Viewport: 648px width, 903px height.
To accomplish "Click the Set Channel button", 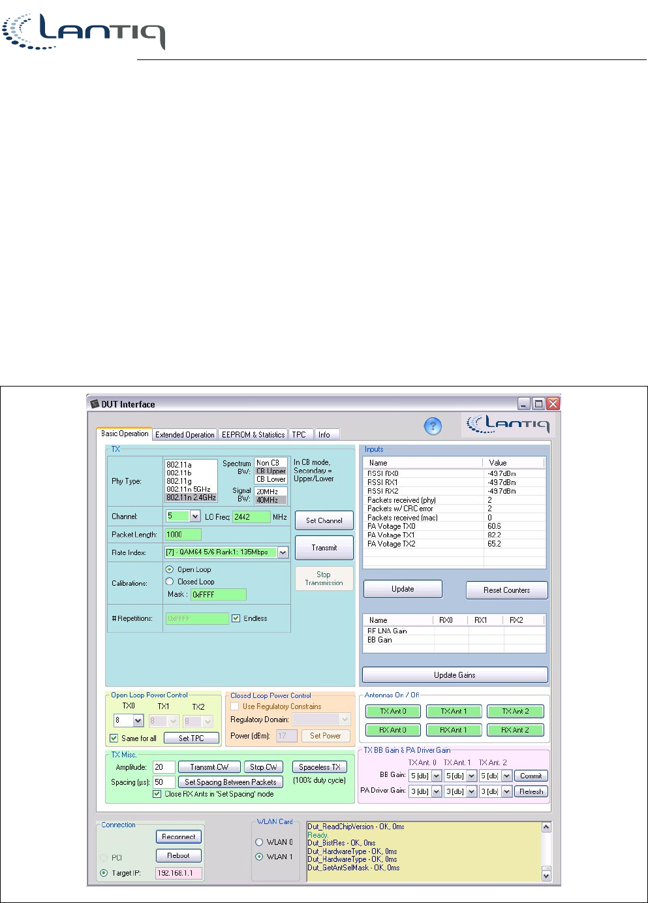I will 324,520.
